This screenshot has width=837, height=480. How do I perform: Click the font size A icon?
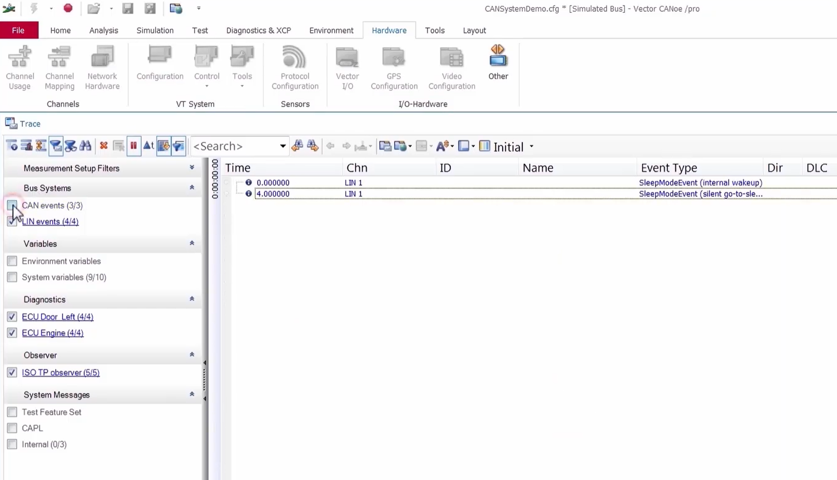click(442, 146)
